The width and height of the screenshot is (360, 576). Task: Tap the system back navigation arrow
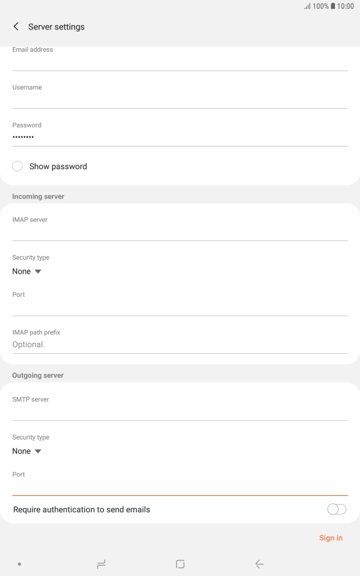[x=259, y=564]
